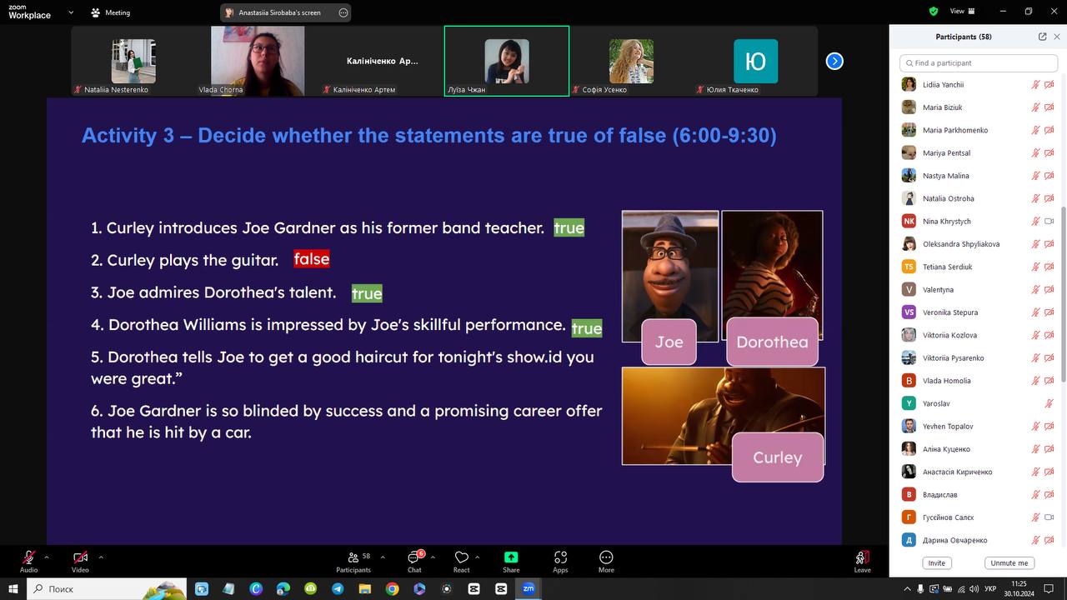Toggle the Video camera on

point(80,558)
